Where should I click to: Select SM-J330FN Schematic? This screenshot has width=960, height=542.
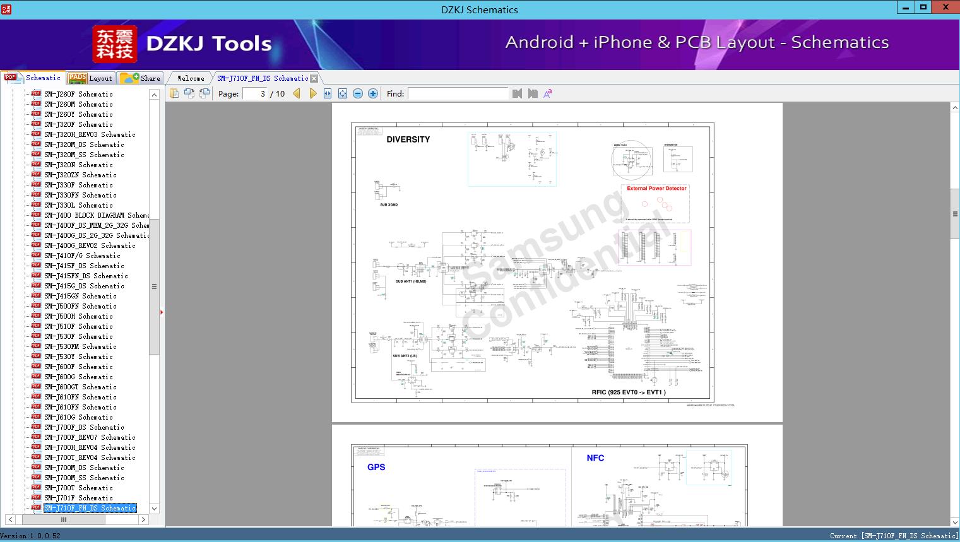80,195
